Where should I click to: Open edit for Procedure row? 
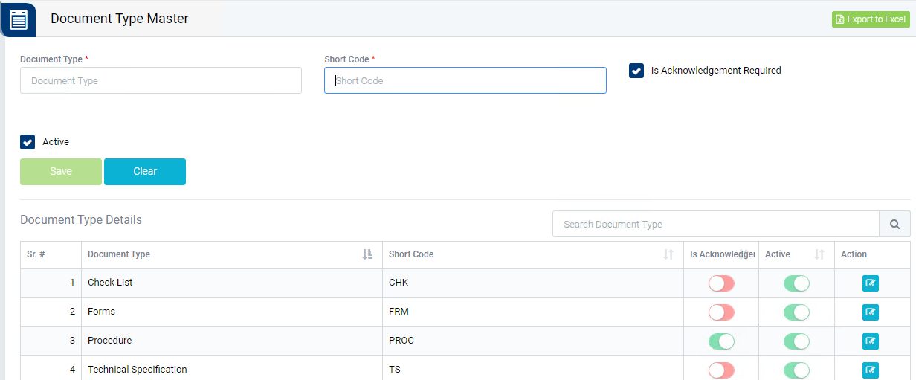tap(870, 341)
